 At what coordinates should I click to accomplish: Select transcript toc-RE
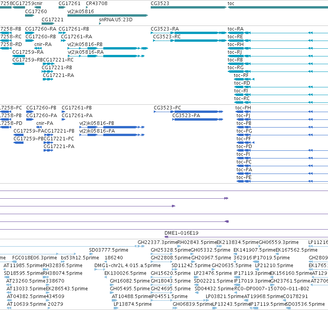click(x=235, y=36)
